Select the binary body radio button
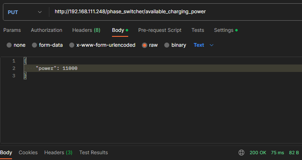This screenshot has height=160, width=302. (167, 45)
